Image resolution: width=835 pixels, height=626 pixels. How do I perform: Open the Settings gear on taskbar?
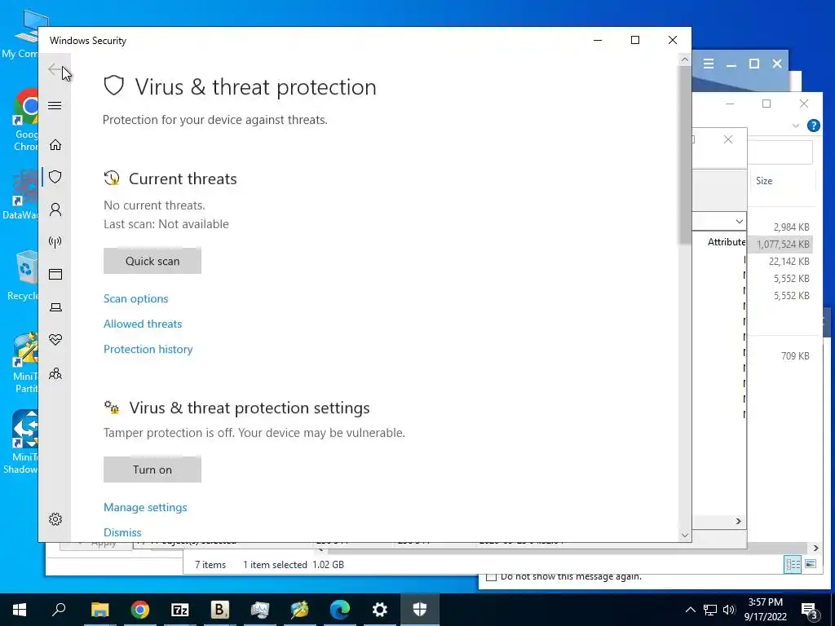380,610
